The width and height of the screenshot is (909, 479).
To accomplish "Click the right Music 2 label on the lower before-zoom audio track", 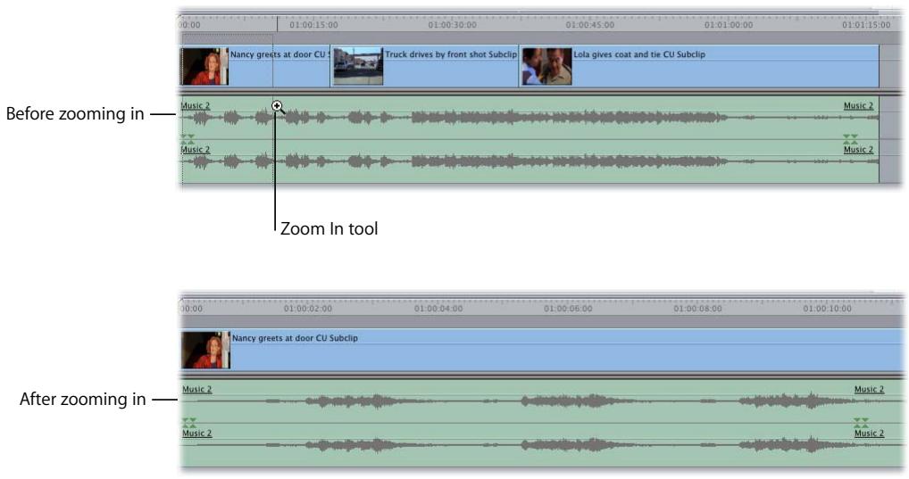I will pyautogui.click(x=859, y=150).
